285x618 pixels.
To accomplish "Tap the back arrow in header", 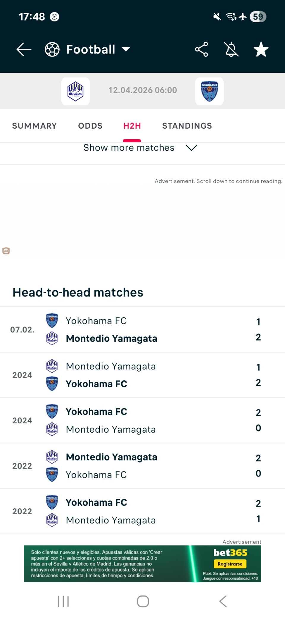I will pos(24,49).
